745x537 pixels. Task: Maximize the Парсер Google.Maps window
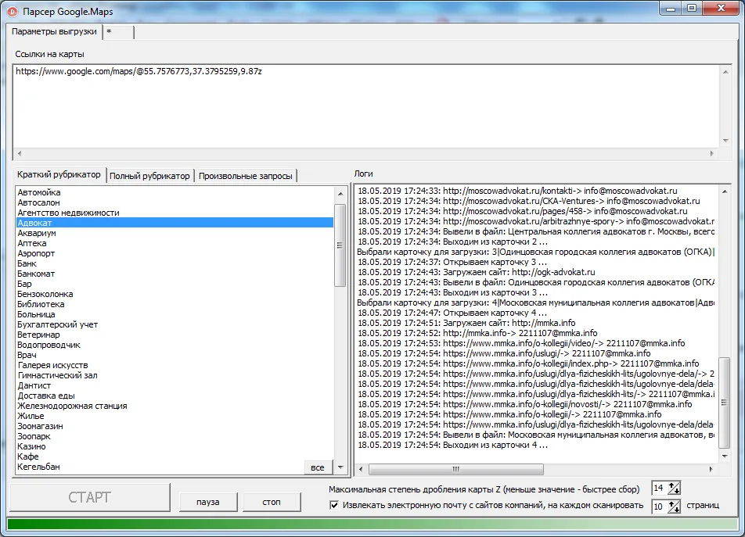point(692,8)
